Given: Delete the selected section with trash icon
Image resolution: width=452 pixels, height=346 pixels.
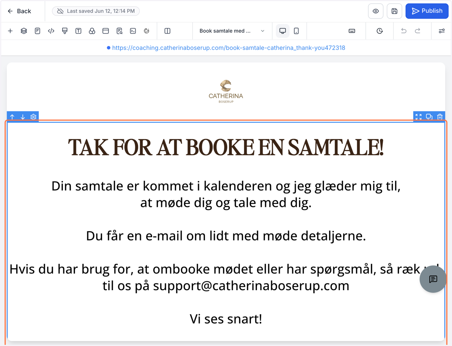Looking at the screenshot, I should pyautogui.click(x=440, y=117).
